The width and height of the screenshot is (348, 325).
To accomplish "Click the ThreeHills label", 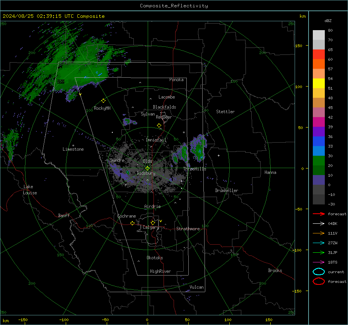I will [194, 169].
